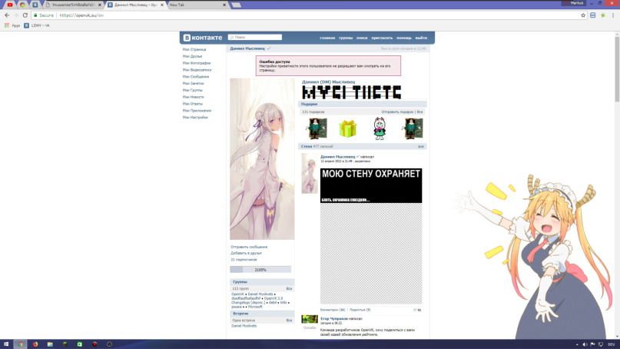
Task: Open Мои Новости in sidebar
Action: point(193,97)
